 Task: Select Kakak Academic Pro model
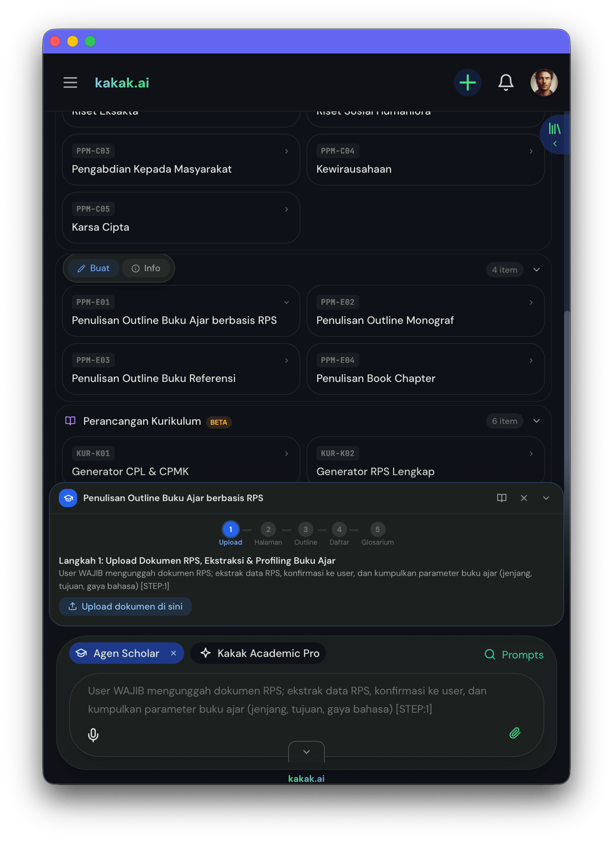click(258, 653)
